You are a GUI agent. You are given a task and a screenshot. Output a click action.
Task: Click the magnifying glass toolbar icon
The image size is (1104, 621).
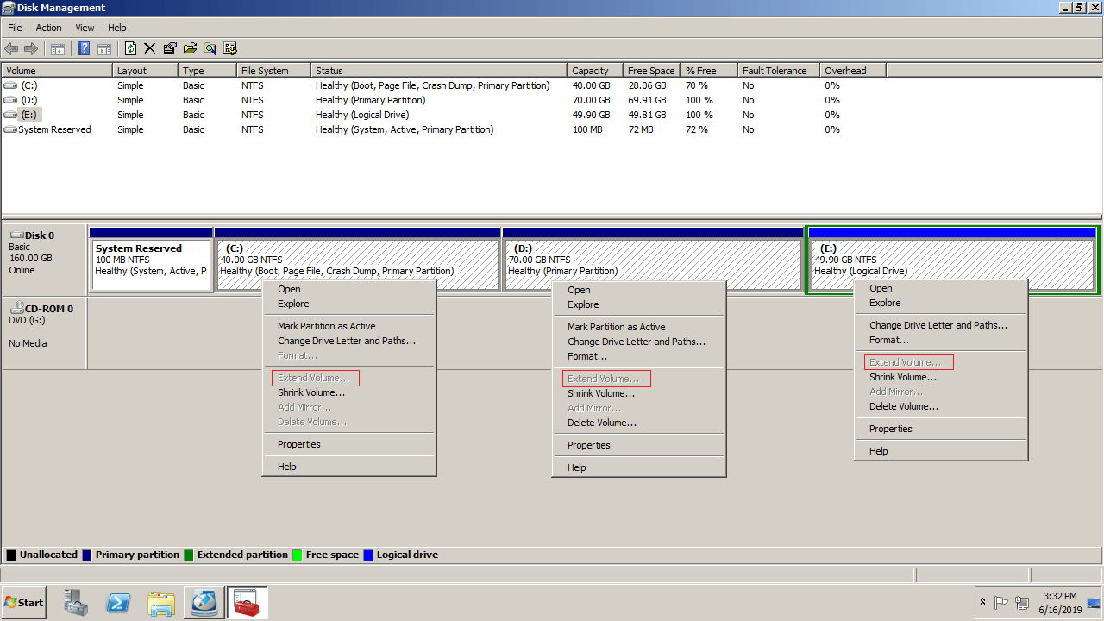point(210,48)
